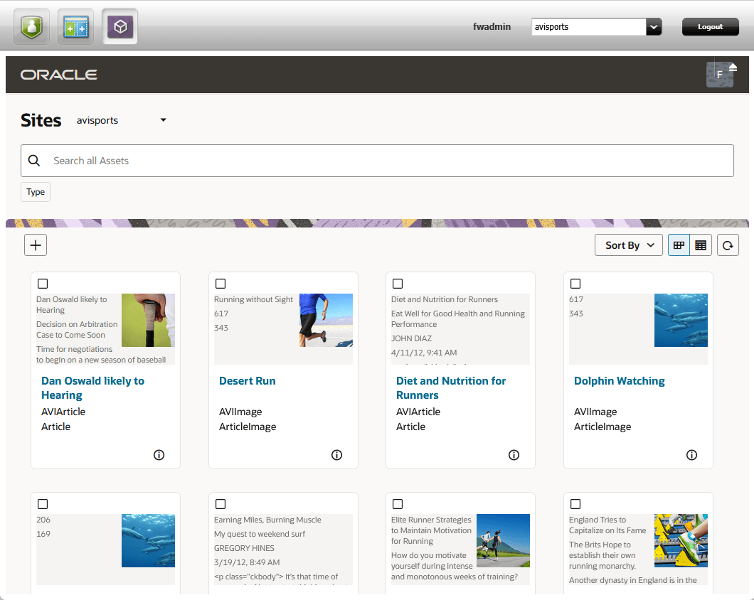The image size is (754, 600).
Task: Create a new asset using the plus icon
Action: tap(35, 245)
